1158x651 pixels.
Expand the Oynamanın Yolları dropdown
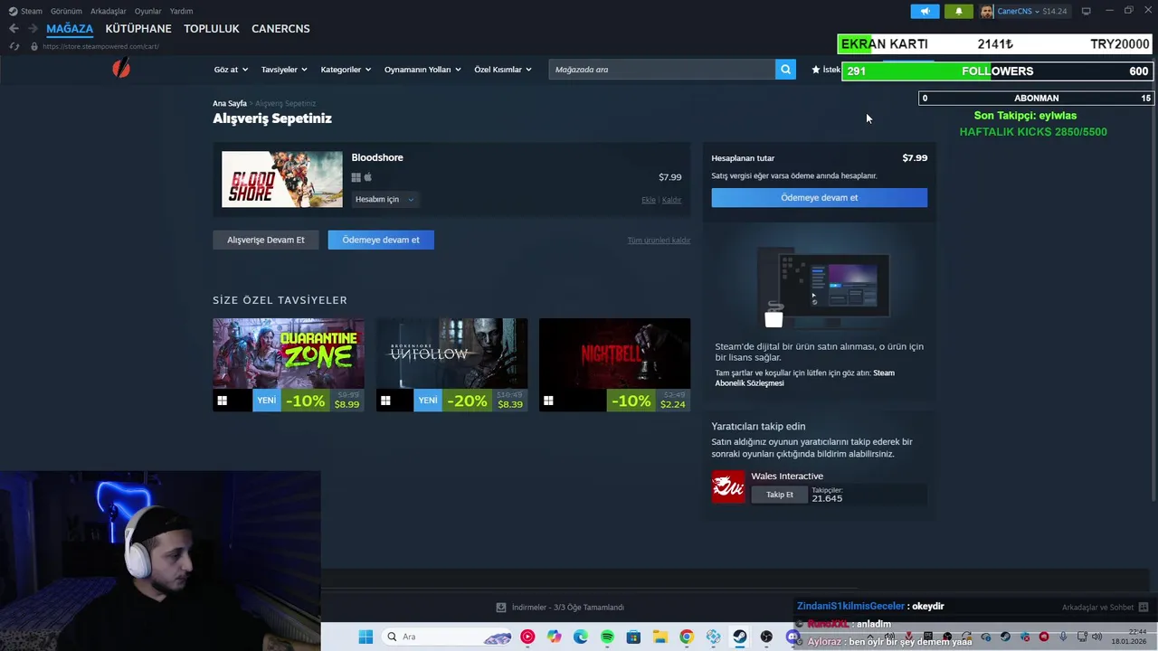coord(422,70)
